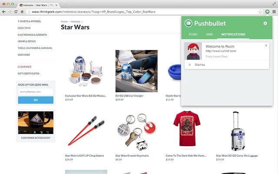
Task: Close the Star Wars browser tab
Action: pos(56,5)
